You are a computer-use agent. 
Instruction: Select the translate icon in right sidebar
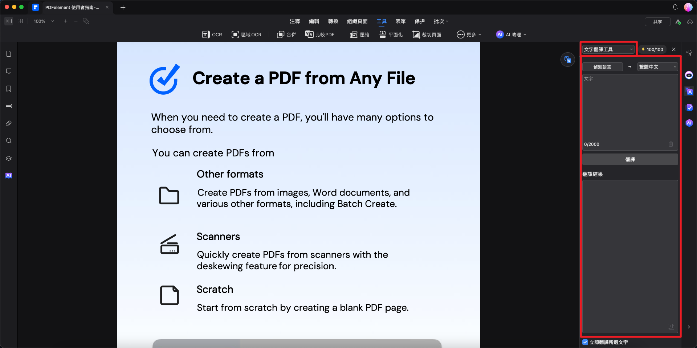689,91
